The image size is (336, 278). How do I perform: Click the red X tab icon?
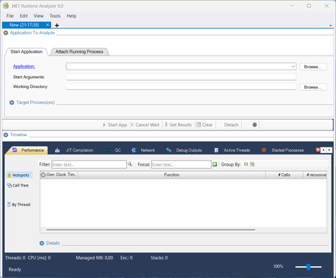pos(318,150)
